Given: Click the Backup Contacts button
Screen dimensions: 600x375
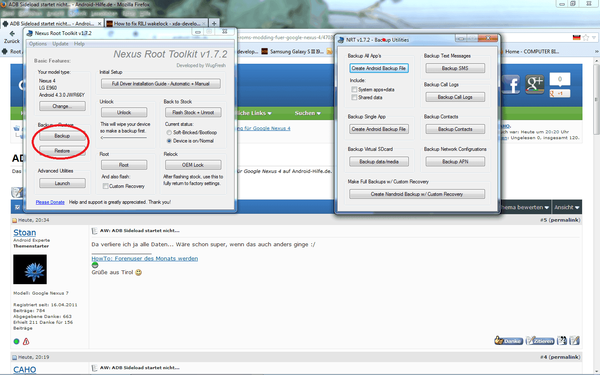Looking at the screenshot, I should (x=455, y=129).
